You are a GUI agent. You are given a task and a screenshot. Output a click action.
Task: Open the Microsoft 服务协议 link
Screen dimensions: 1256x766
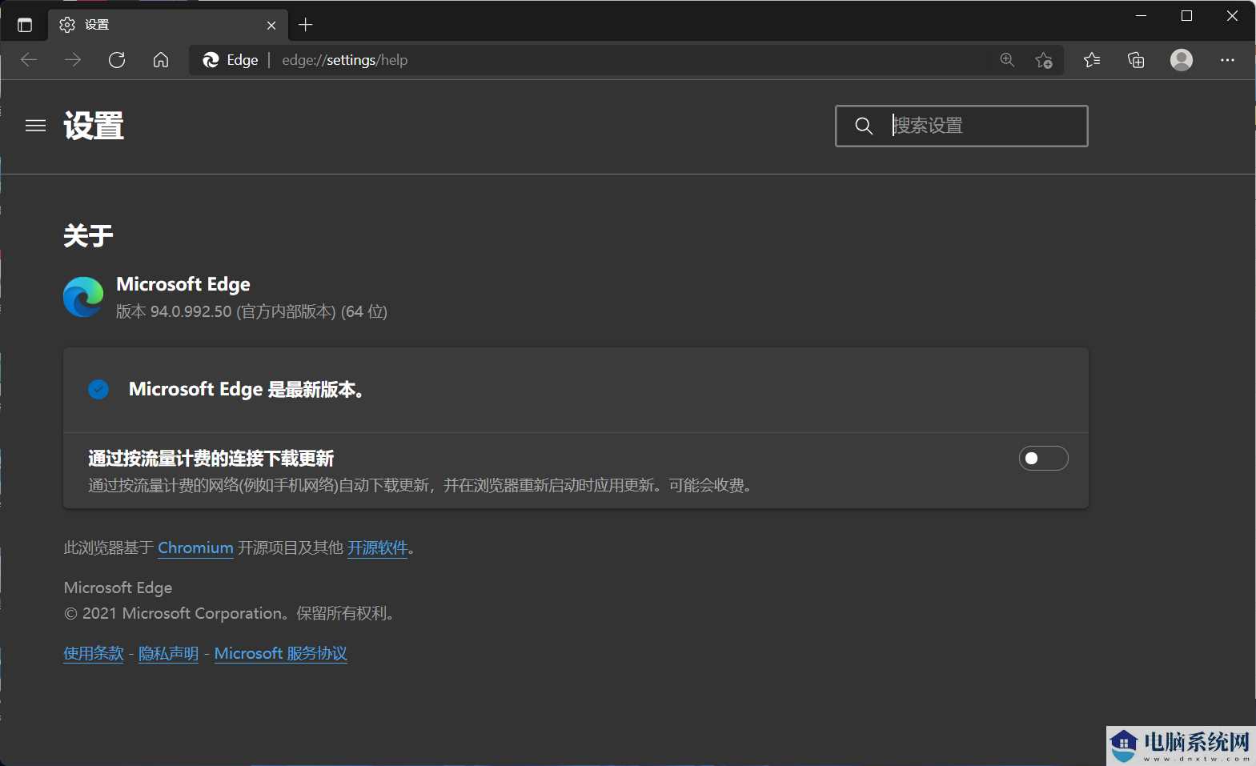coord(281,653)
